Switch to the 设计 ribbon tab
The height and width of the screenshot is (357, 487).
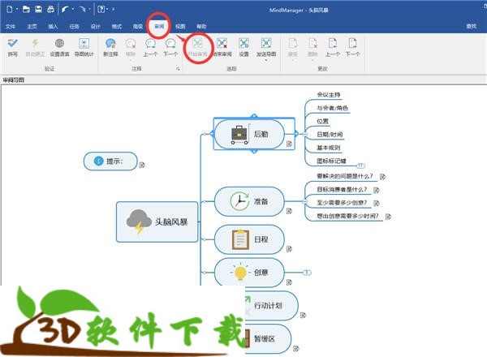coord(95,27)
